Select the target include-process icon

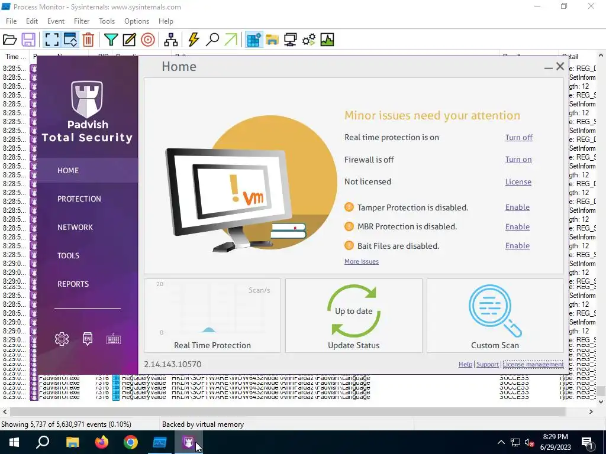[147, 40]
